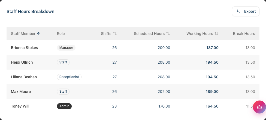This screenshot has height=120, width=266.
Task: Click the sort arrows next to Working Hours
Action: (216, 34)
